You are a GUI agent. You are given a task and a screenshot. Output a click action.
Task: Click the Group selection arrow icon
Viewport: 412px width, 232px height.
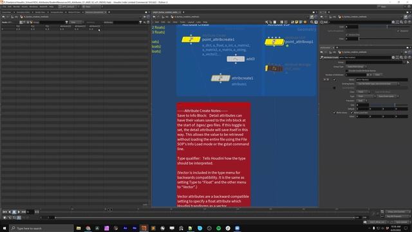pyautogui.click(x=407, y=63)
